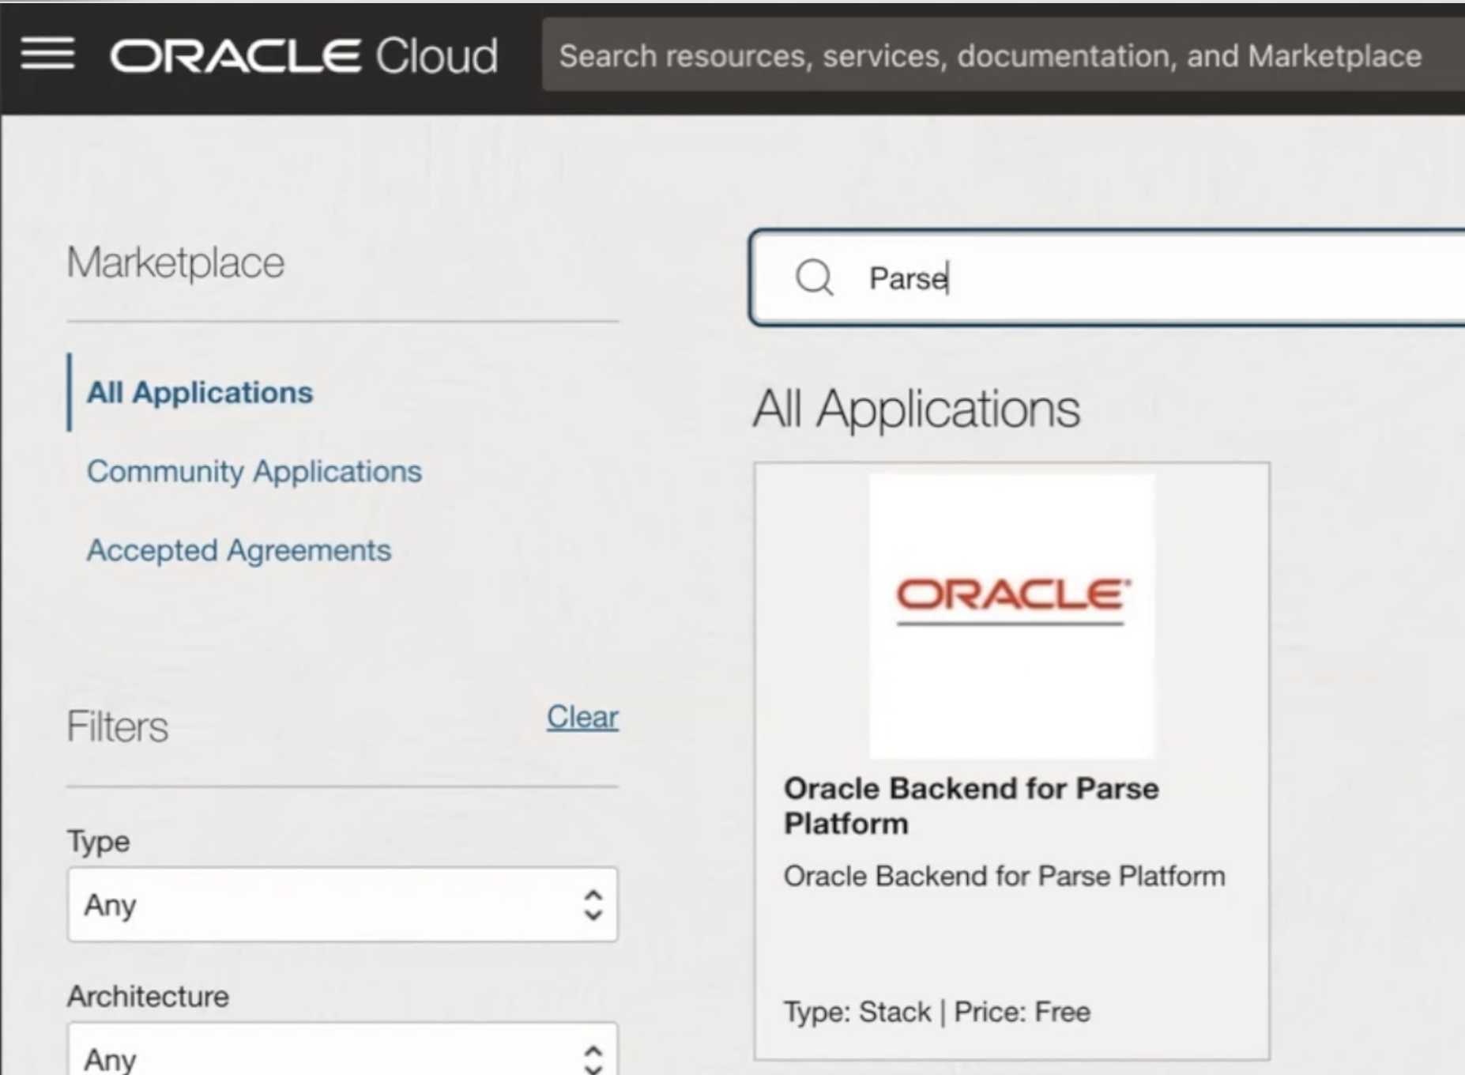Click the Oracle Cloud logo
The width and height of the screenshot is (1465, 1075).
click(x=303, y=54)
